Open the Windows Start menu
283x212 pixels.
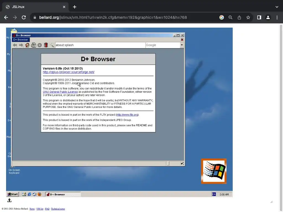(13, 194)
